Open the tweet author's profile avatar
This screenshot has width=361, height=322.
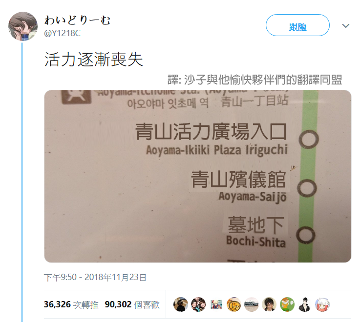23,26
